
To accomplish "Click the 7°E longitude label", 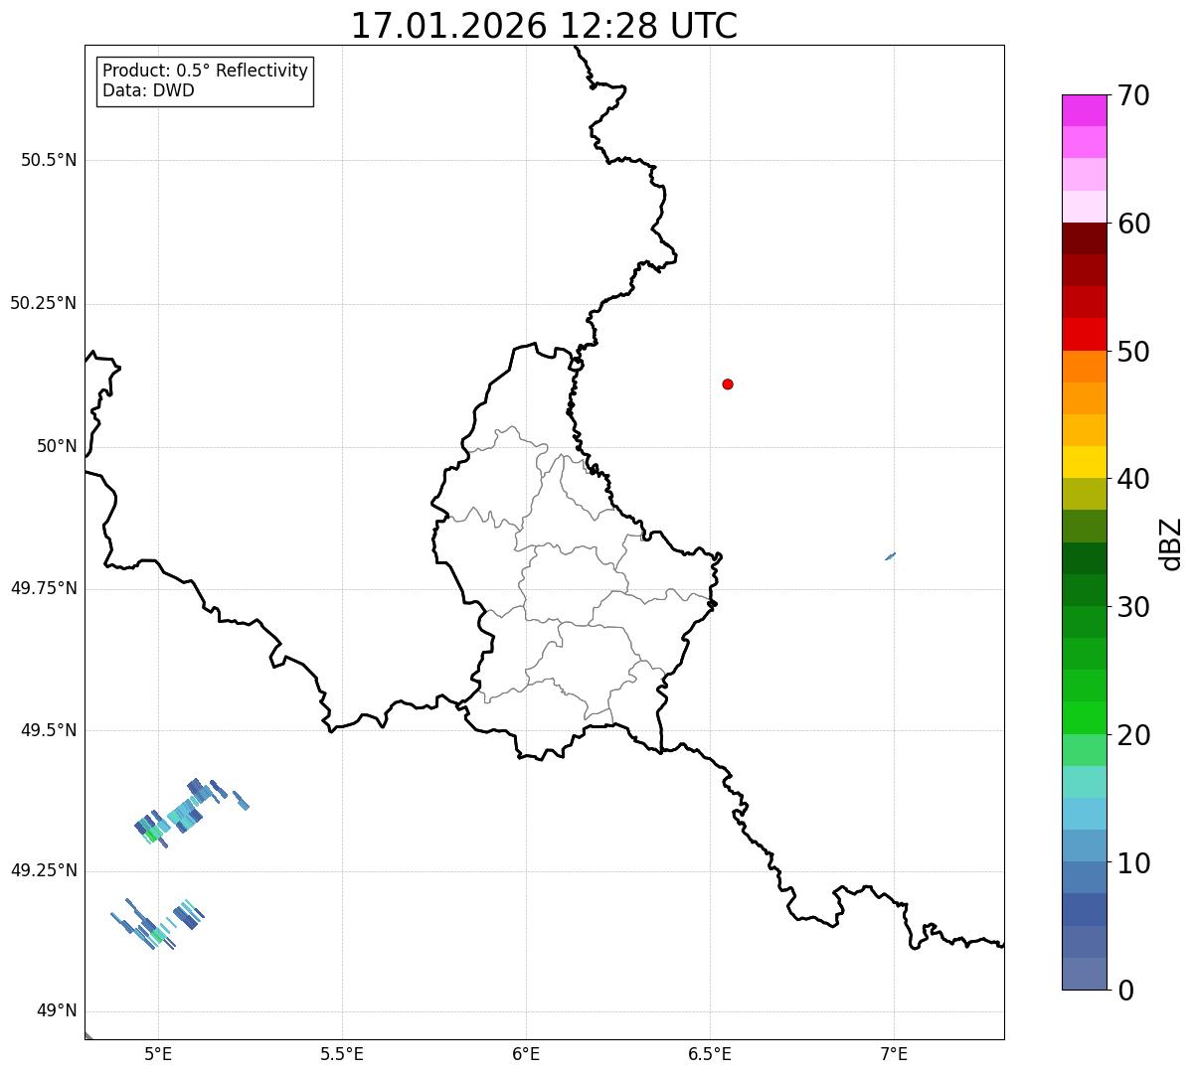I will 894,1053.
